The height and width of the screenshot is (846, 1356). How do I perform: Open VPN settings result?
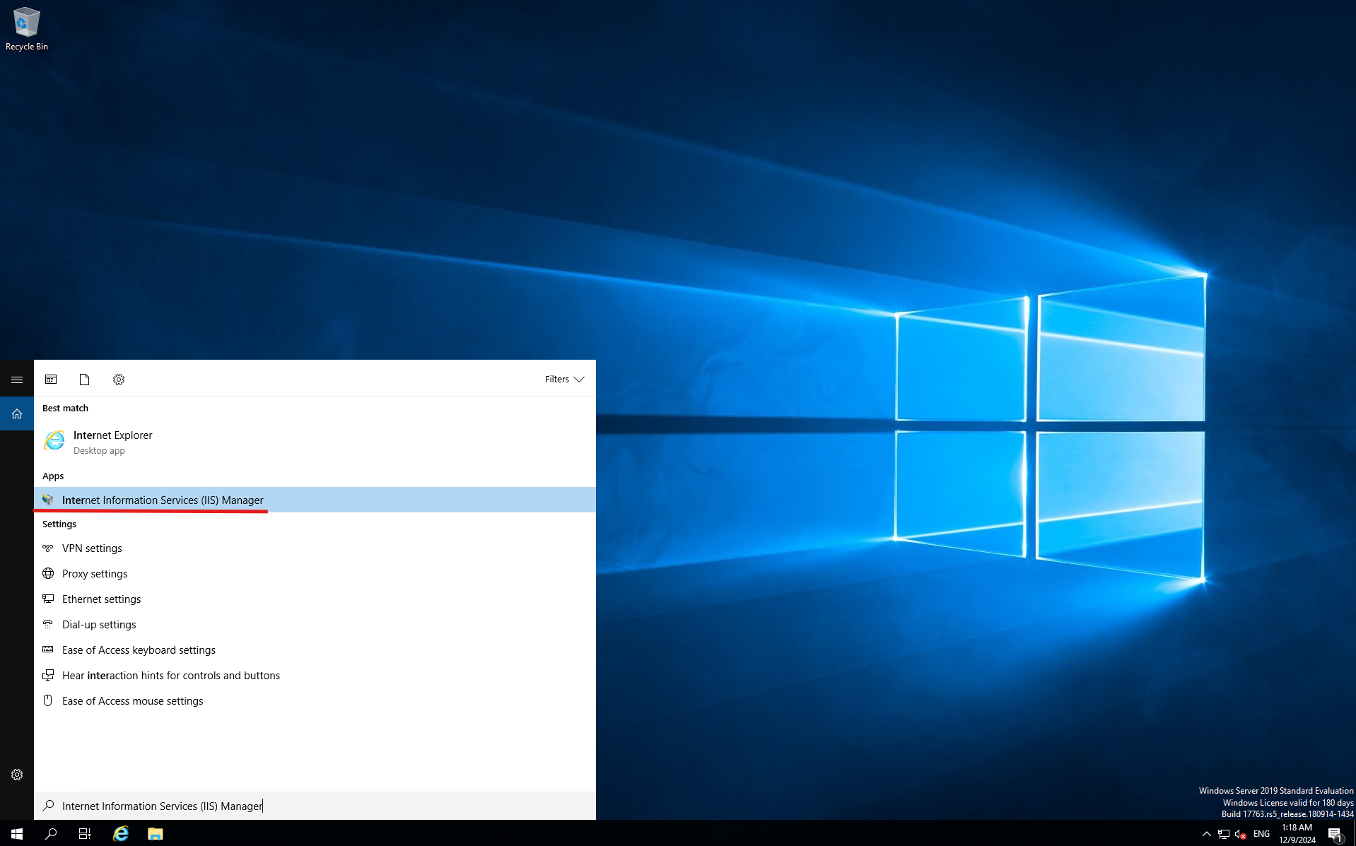click(x=315, y=548)
